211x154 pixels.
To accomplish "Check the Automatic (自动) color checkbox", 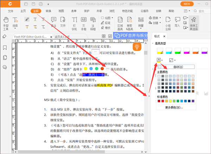I will tap(160, 67).
